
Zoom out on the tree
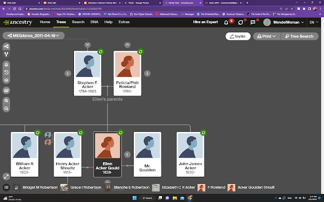pos(7,109)
